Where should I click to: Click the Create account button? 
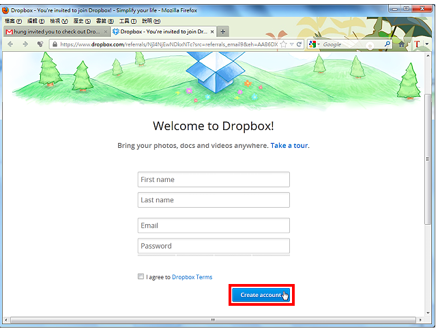tap(261, 295)
